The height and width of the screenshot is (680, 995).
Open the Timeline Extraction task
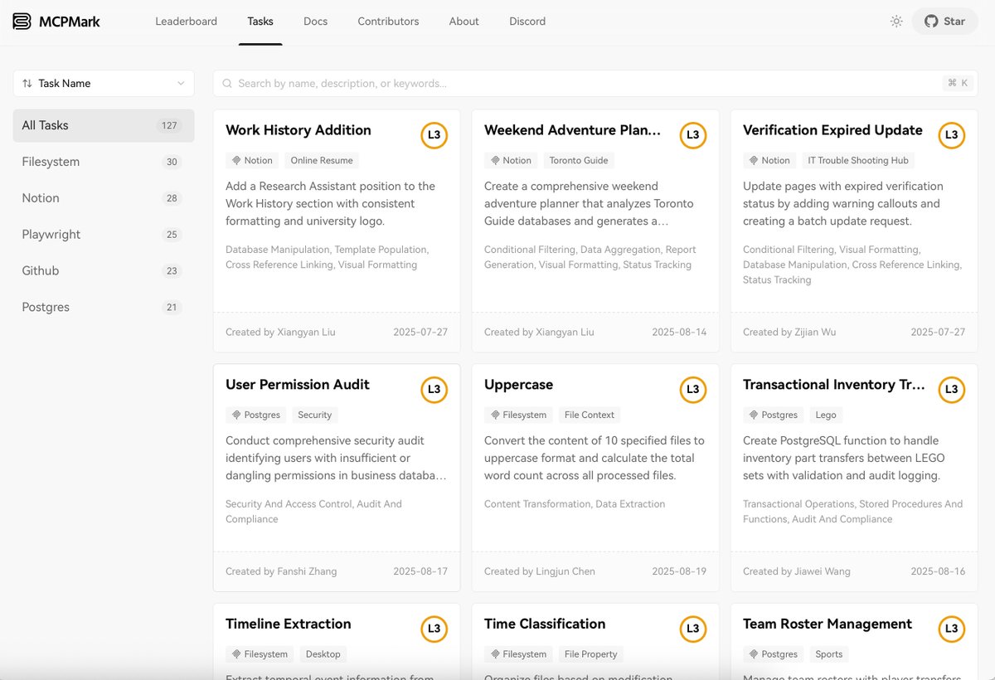pos(289,624)
